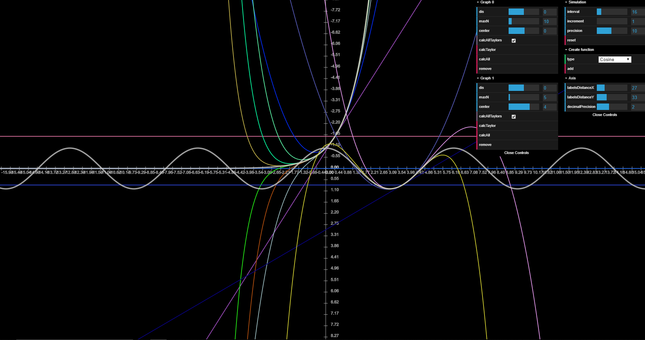Viewport: 645px width, 340px height.
Task: Collapse the Graph 0 folder
Action: pyautogui.click(x=517, y=2)
